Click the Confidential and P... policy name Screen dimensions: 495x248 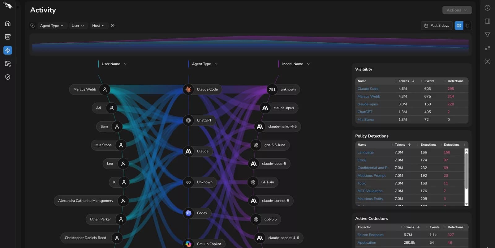click(373, 168)
